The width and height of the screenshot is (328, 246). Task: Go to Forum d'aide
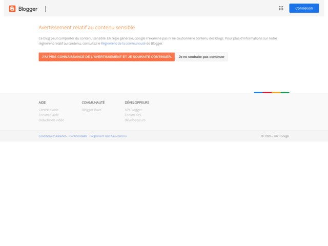[x=49, y=115]
